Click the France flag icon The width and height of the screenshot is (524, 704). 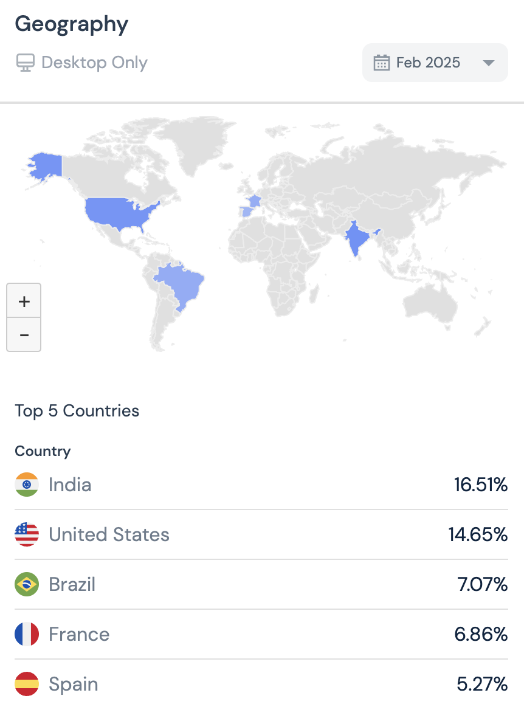27,634
